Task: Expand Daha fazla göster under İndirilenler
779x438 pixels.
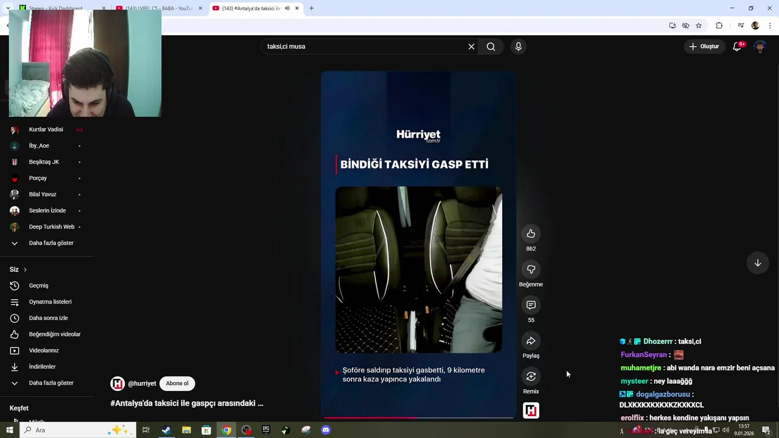Action: 47,383
